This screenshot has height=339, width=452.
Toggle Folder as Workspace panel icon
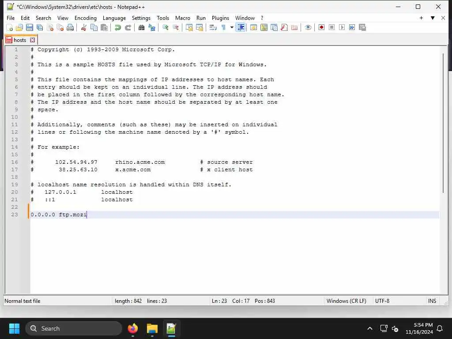[294, 28]
